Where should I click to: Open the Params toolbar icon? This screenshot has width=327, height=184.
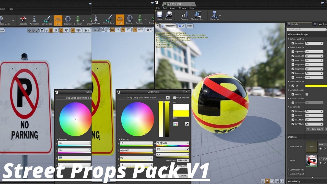coord(184,16)
